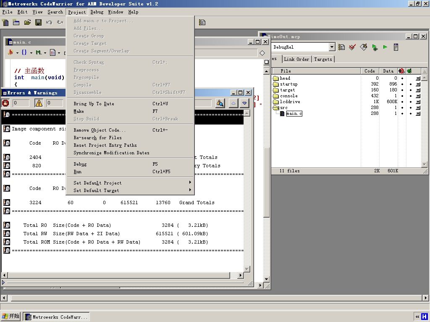The width and height of the screenshot is (430, 322).
Task: Open the Window menu in menu bar
Action: (115, 12)
